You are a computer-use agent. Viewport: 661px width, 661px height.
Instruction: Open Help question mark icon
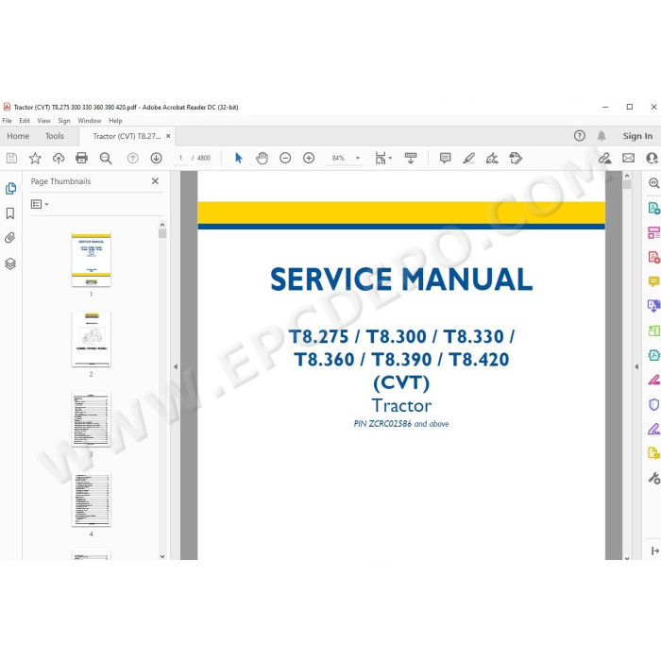(x=580, y=136)
